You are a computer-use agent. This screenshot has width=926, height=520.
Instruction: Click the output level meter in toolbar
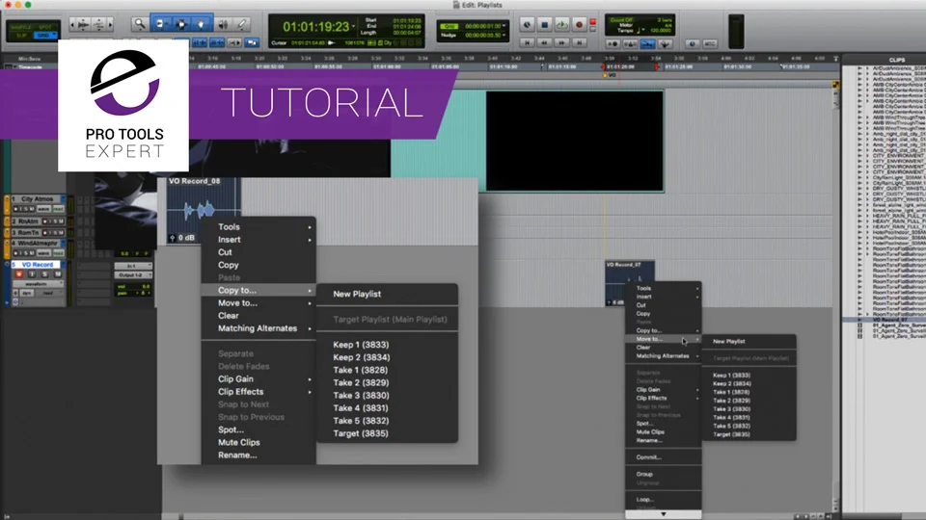click(x=736, y=31)
